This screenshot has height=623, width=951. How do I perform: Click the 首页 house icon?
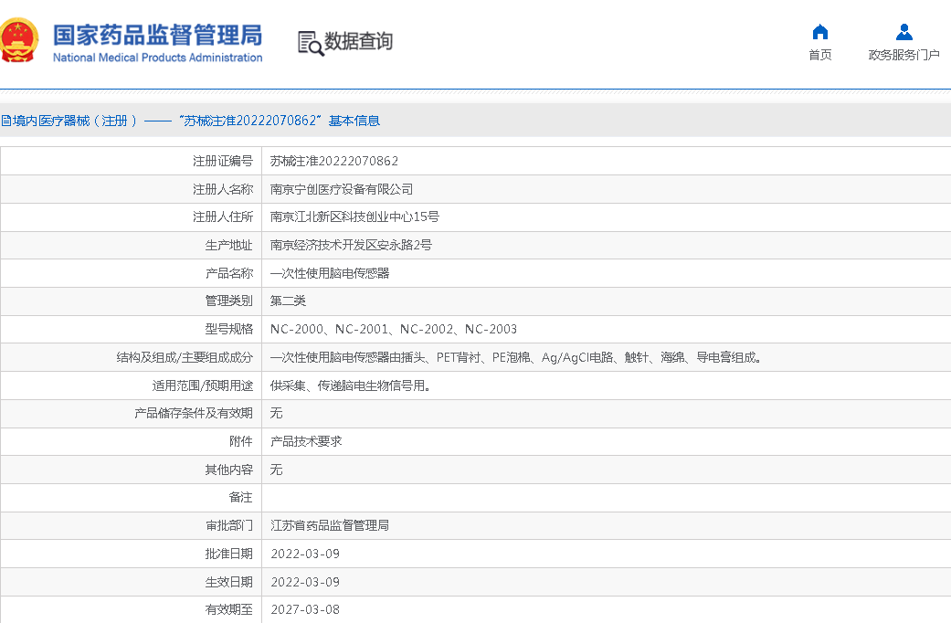819,32
